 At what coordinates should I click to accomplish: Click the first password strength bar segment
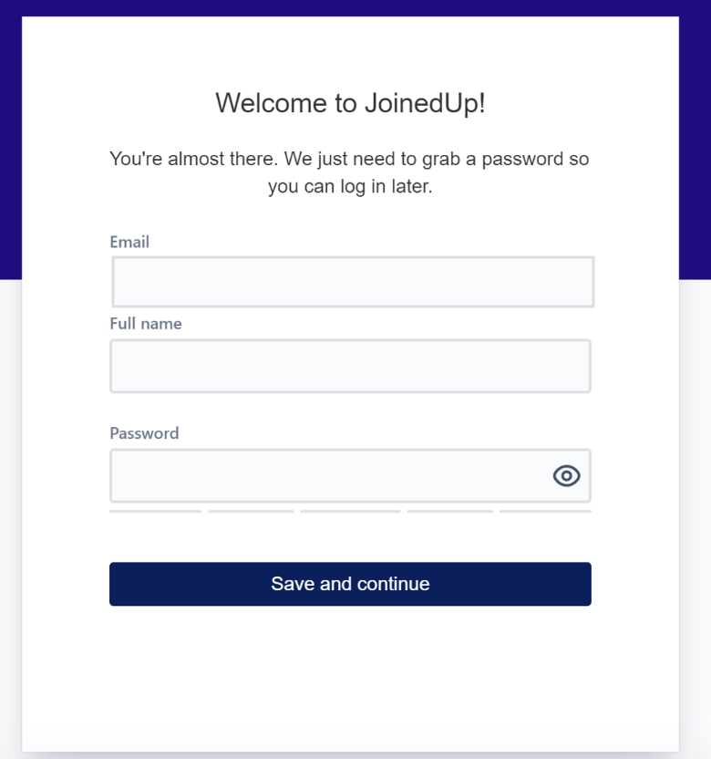tap(155, 512)
